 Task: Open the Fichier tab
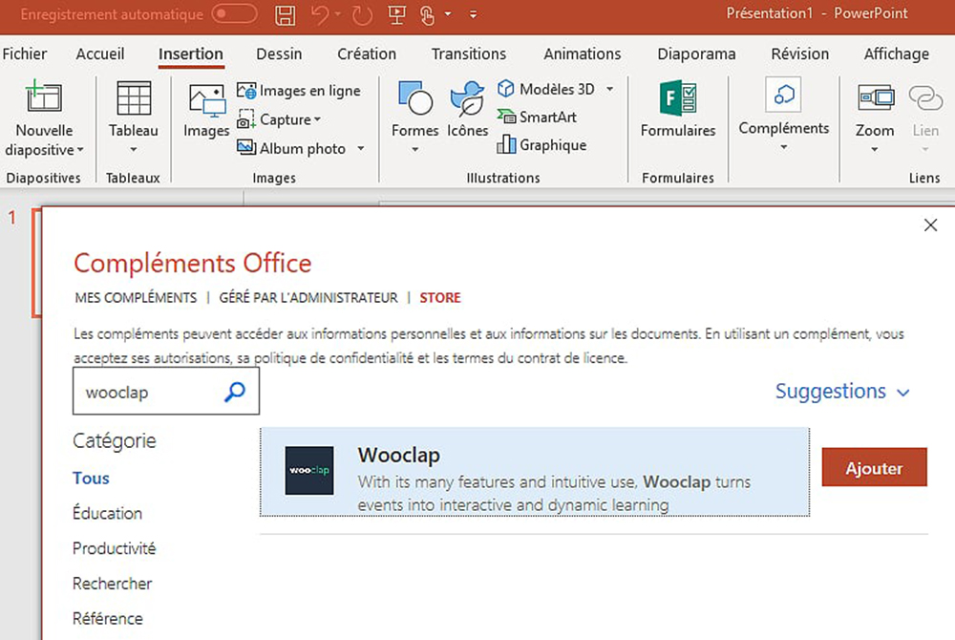tap(25, 54)
